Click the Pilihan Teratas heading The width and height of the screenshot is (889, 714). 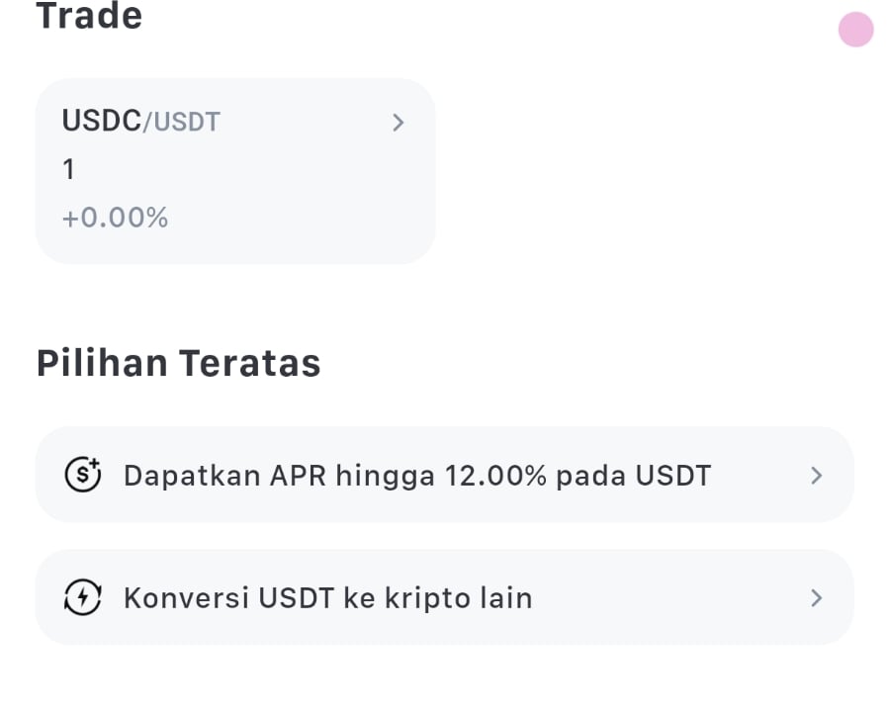click(x=178, y=364)
